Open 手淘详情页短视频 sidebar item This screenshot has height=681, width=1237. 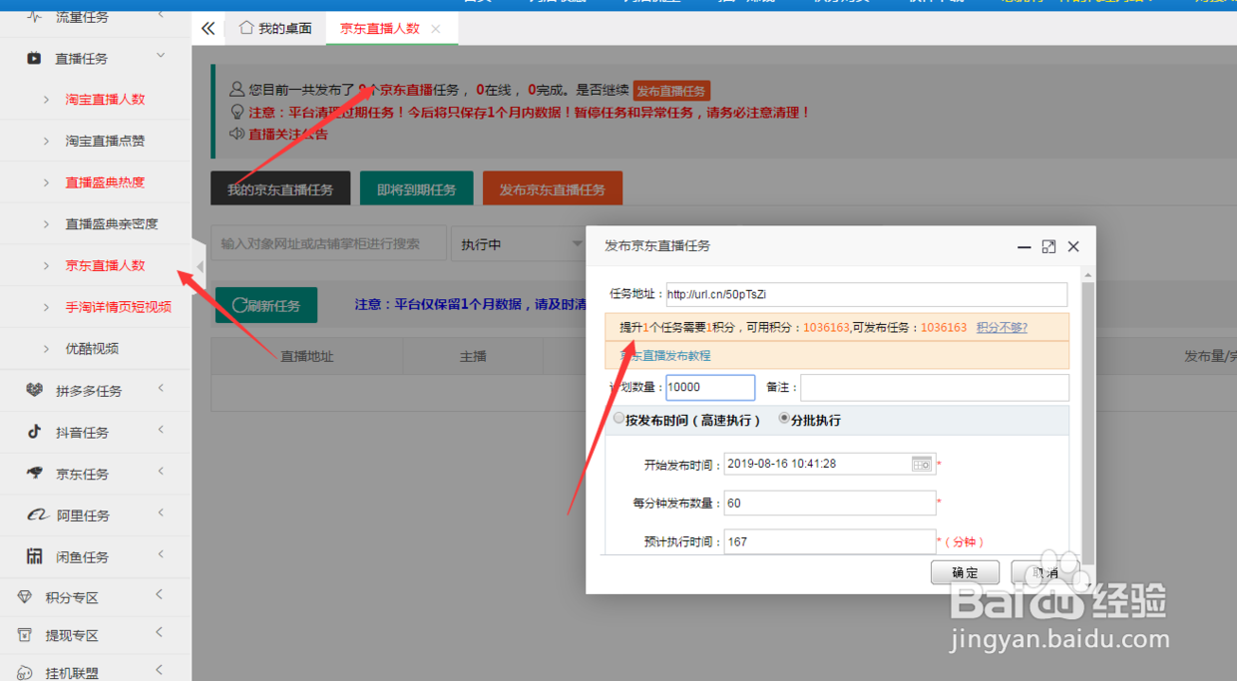pyautogui.click(x=118, y=307)
